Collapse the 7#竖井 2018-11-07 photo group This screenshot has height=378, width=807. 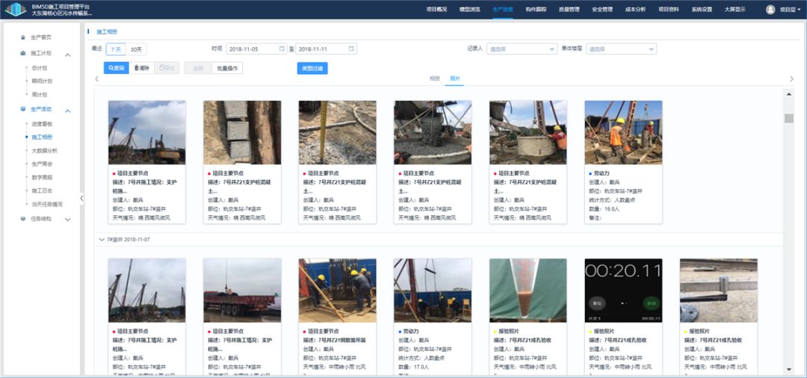tap(102, 240)
